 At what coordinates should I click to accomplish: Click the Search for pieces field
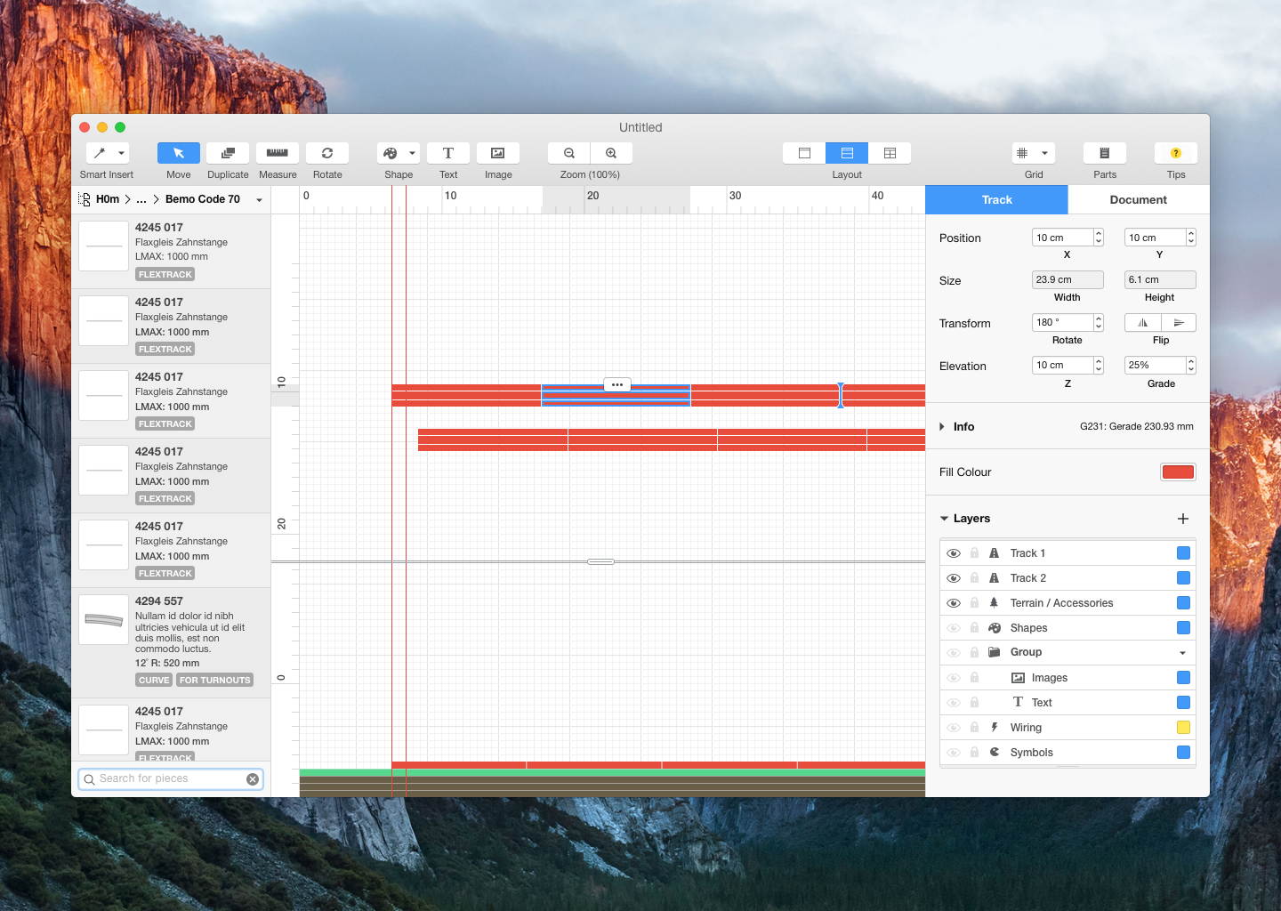tap(171, 779)
